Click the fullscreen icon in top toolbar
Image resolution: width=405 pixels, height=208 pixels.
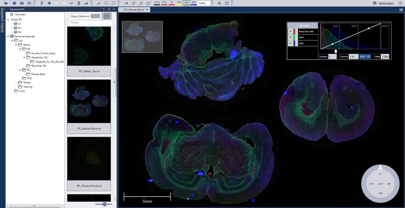pyautogui.click(x=227, y=3)
